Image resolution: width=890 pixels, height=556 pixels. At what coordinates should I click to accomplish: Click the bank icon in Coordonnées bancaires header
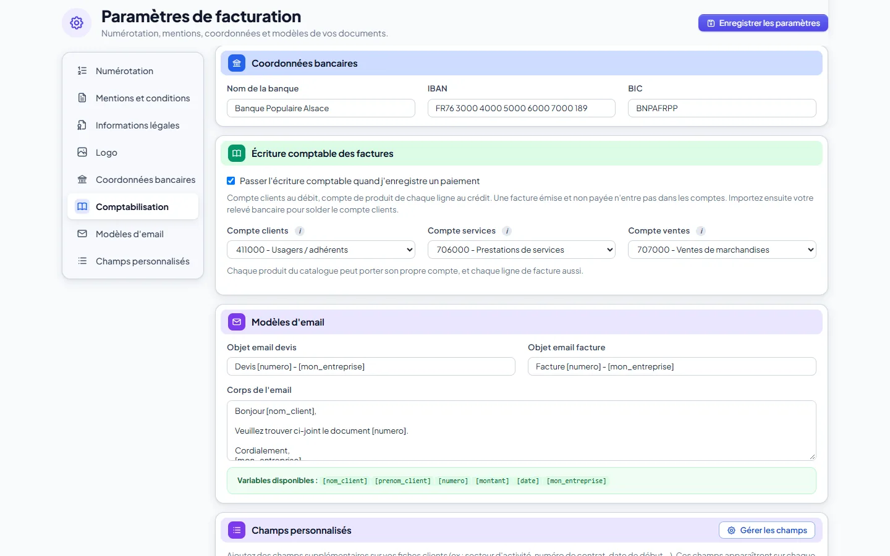(237, 63)
